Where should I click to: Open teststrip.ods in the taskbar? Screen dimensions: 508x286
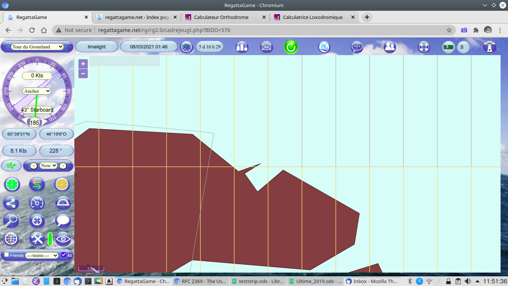[257, 281]
